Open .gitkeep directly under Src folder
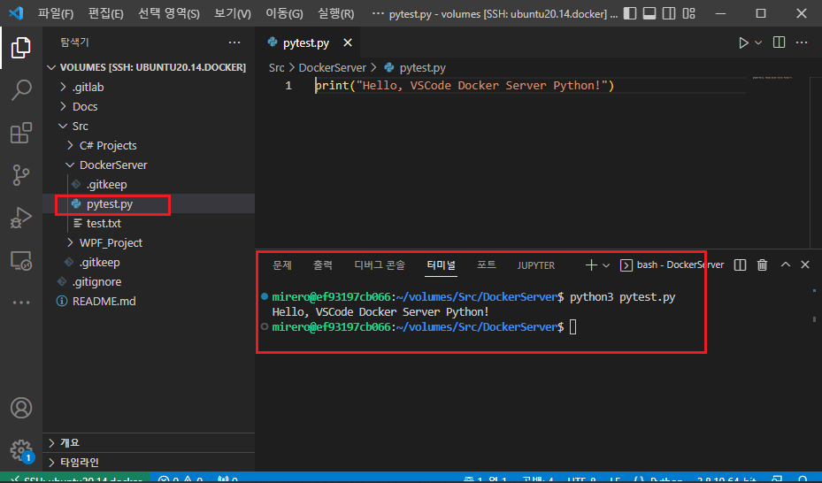 [149, 262]
